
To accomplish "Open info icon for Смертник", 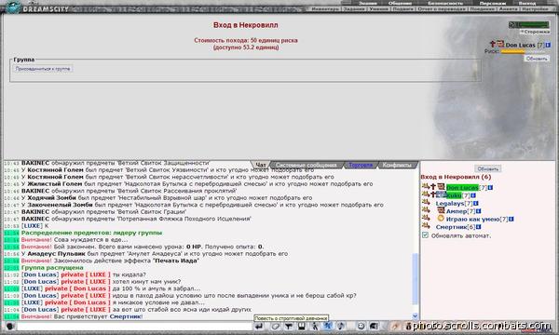I will tap(479, 227).
